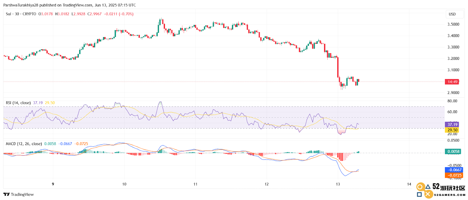Viewport: 468px width, 200px height.
Task: Click the blue -0.0667 MACD label
Action: [x=454, y=170]
